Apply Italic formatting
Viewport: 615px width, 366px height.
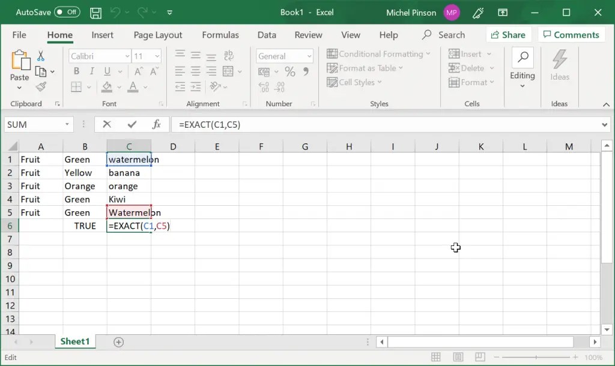[x=92, y=71]
